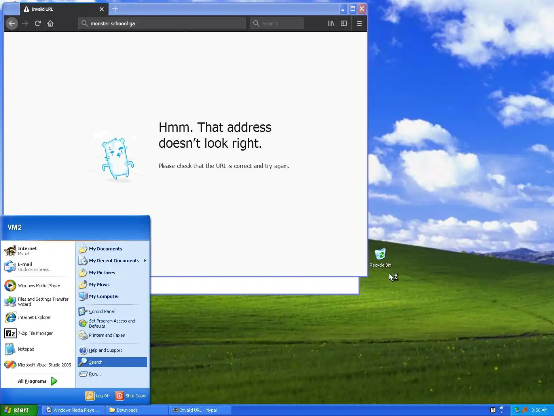
Task: Open the hamburger menu in the browser
Action: [x=359, y=23]
